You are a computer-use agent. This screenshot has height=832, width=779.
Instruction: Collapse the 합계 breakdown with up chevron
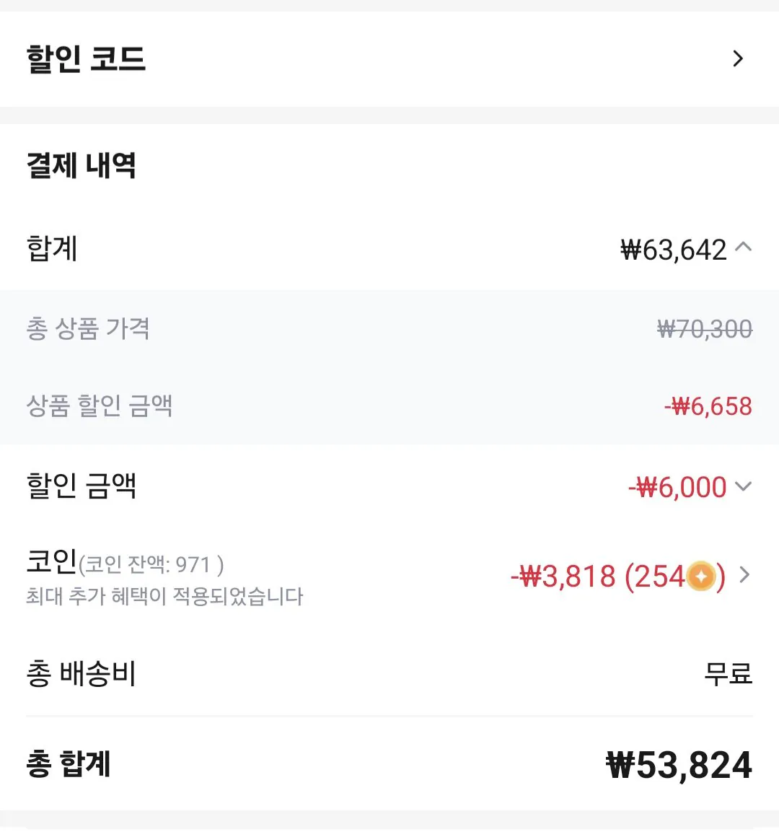pos(743,248)
